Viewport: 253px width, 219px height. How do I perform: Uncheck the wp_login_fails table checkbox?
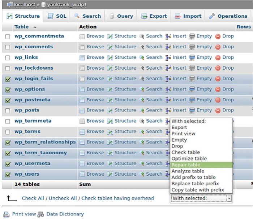point(8,79)
